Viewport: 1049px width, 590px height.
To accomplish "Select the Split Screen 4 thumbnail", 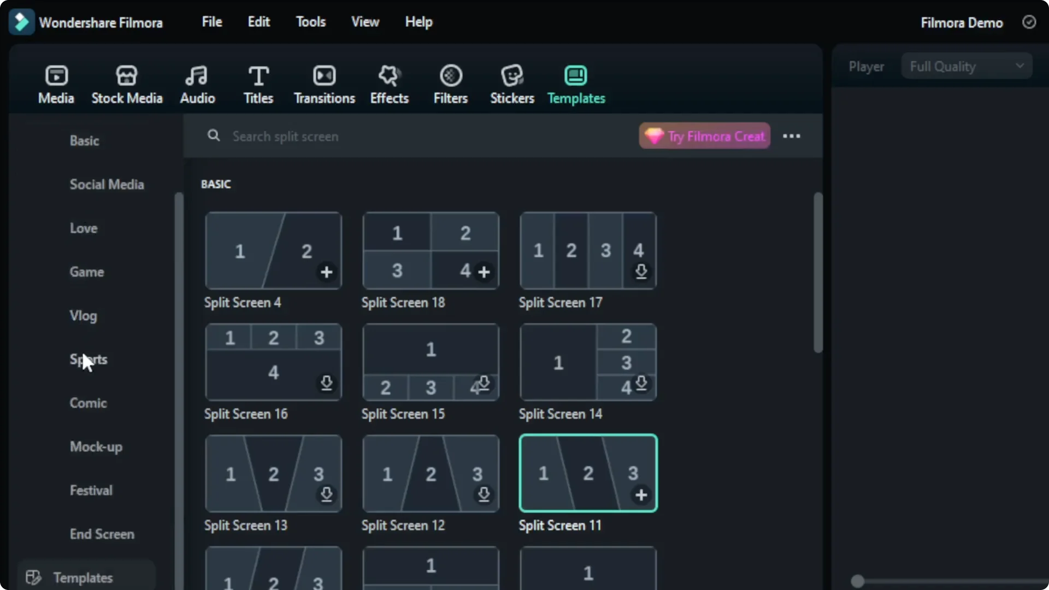I will (273, 251).
